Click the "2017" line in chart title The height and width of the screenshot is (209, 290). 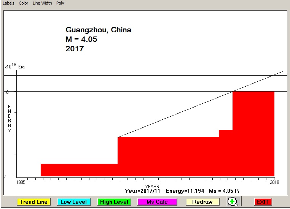75,49
